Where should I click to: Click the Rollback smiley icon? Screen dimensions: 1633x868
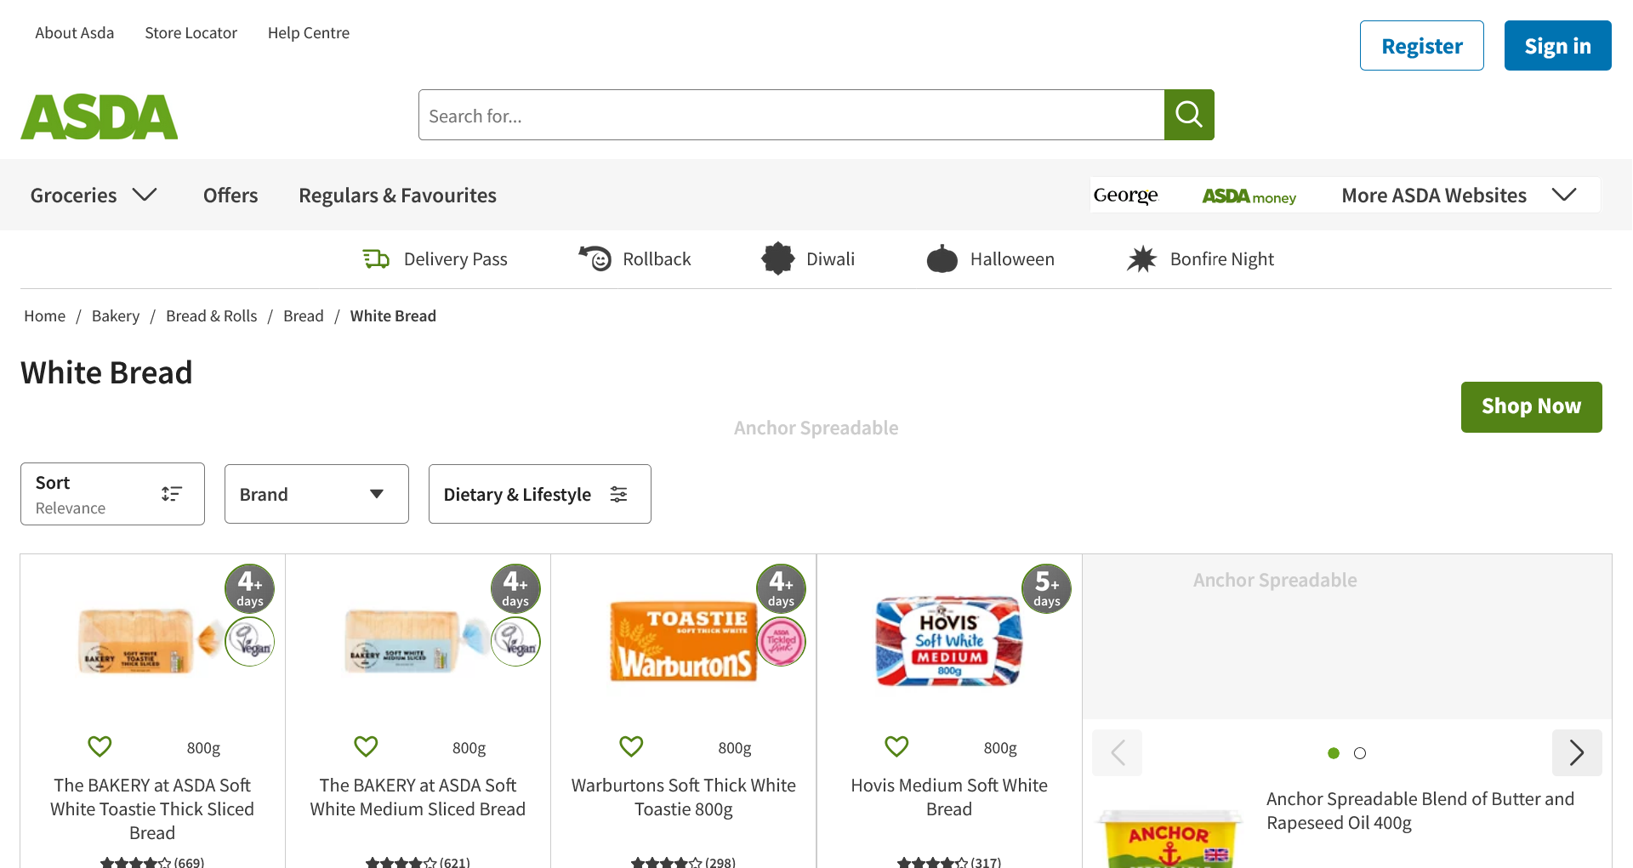pos(596,258)
